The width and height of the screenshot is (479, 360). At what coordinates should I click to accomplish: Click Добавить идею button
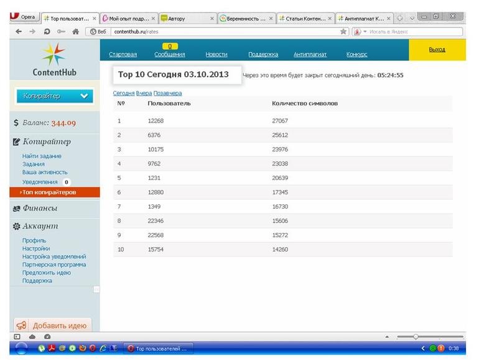[53, 325]
